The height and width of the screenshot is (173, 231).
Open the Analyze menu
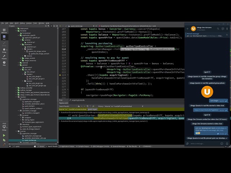(x=29, y=23)
